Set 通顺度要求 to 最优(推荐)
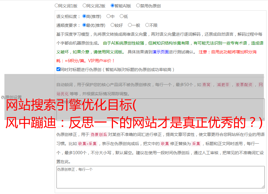This screenshot has width=268, height=194. [x=84, y=25]
